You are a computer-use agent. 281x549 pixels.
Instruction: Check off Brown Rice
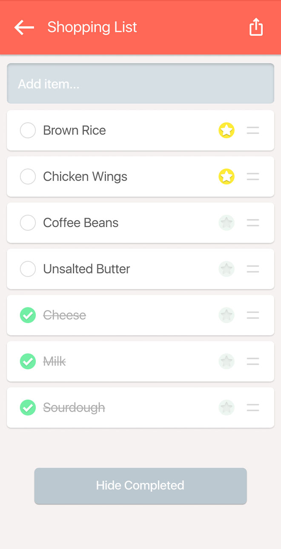[28, 131]
